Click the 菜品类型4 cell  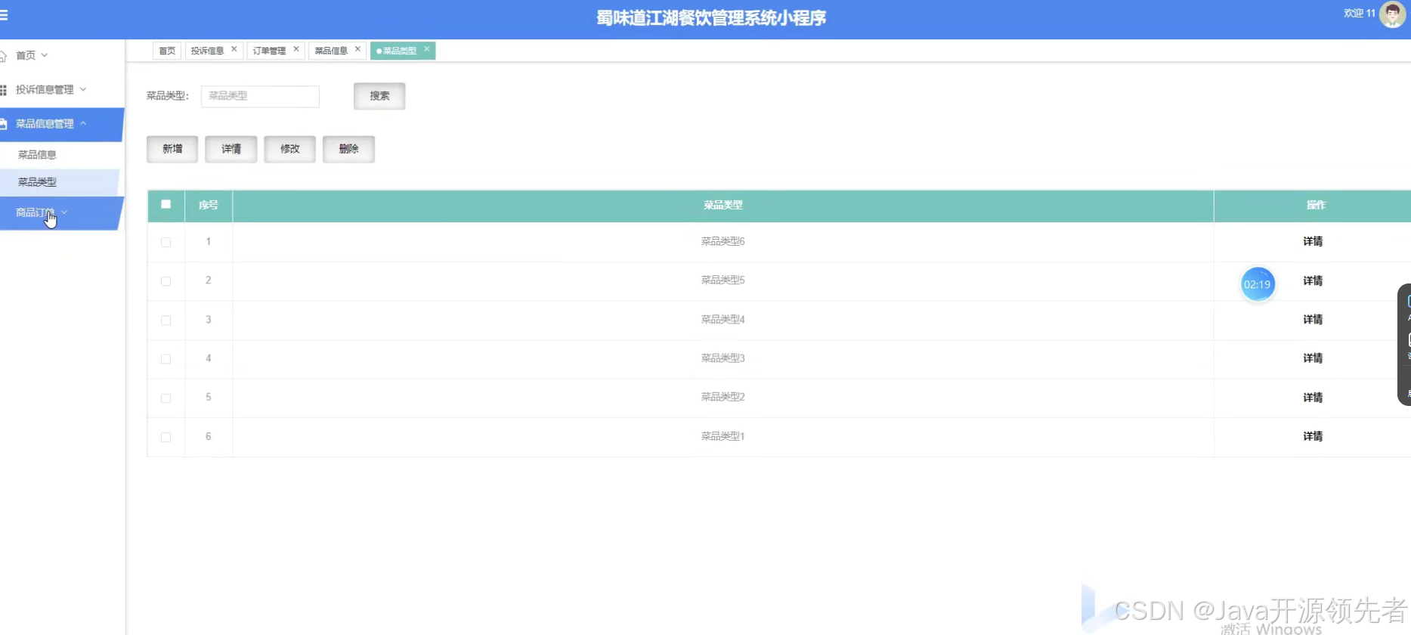tap(723, 319)
